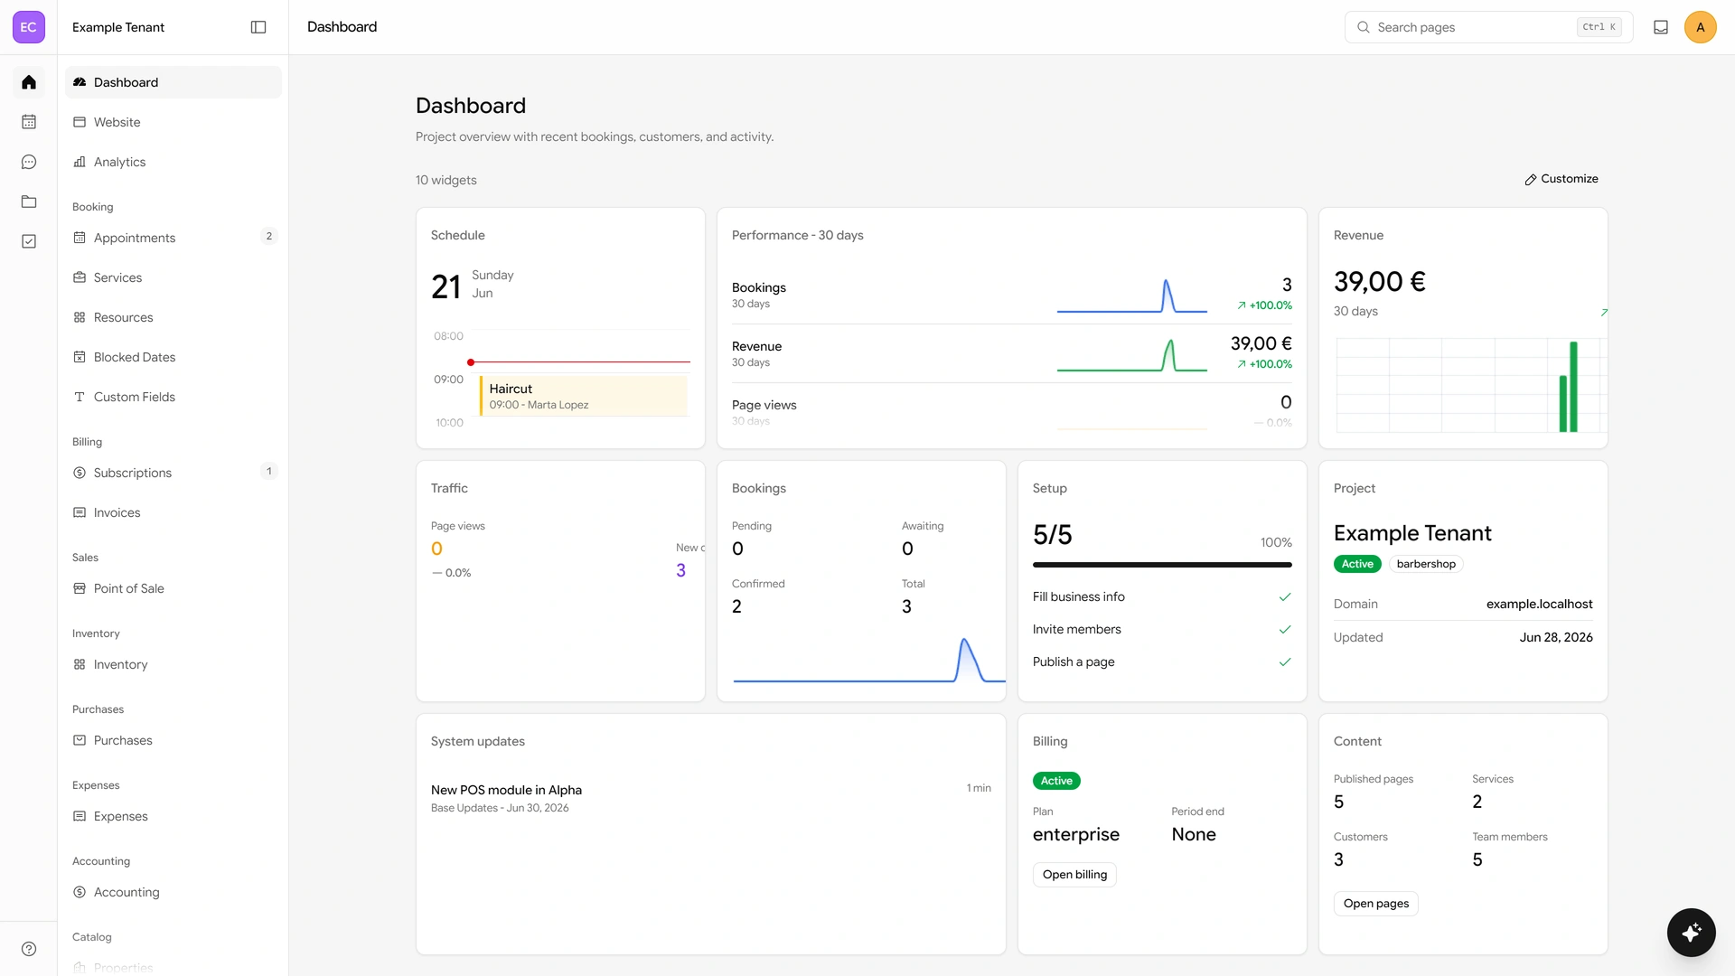Click the Accounting dollar icon
Screen dimensions: 1735x976
(80, 892)
